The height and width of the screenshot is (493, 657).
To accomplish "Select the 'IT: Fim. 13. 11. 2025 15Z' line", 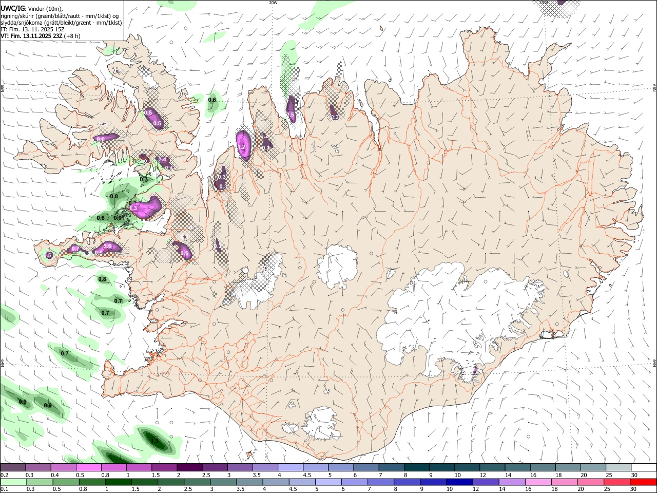I will (32, 29).
